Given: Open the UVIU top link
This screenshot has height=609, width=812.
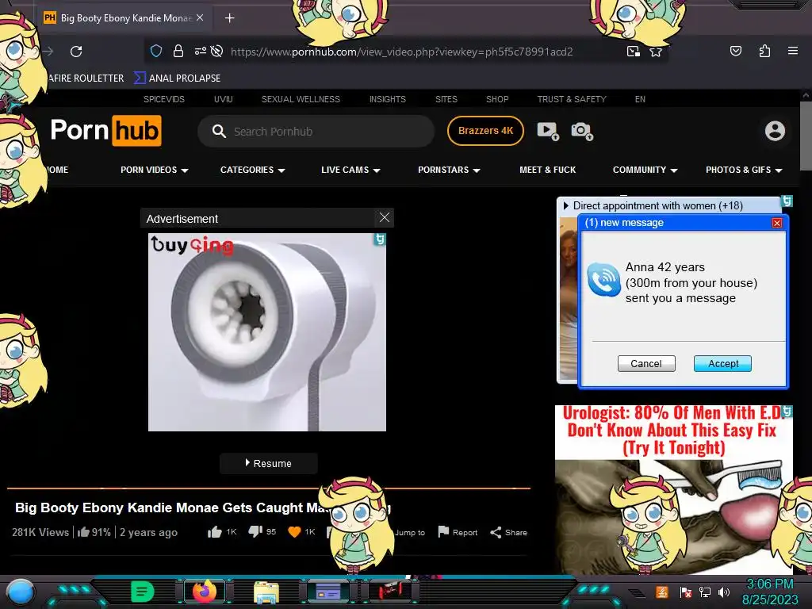Looking at the screenshot, I should (x=223, y=99).
